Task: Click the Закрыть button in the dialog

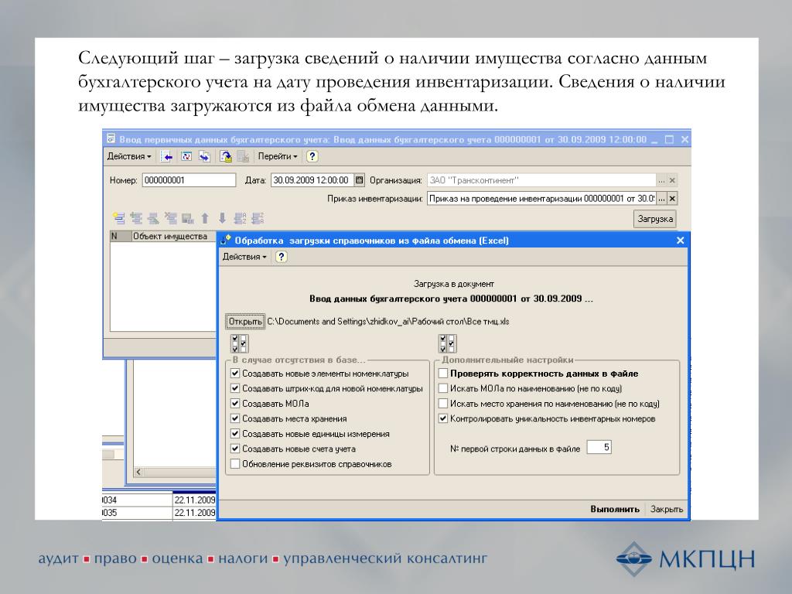Action: [x=666, y=509]
